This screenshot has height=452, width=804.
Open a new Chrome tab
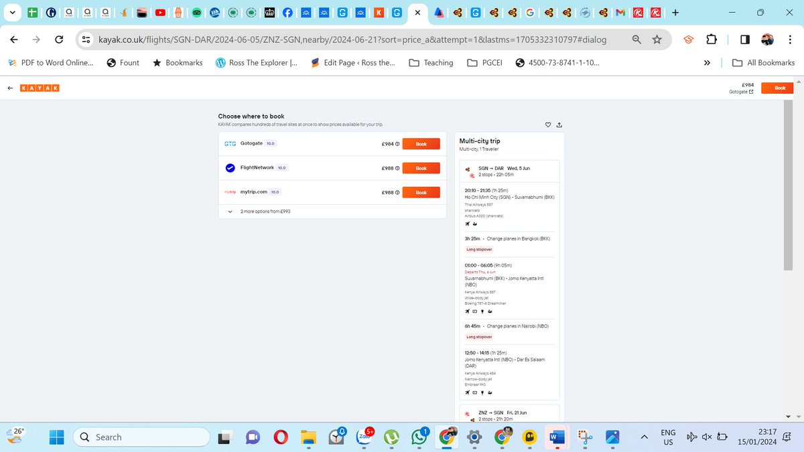tap(675, 12)
